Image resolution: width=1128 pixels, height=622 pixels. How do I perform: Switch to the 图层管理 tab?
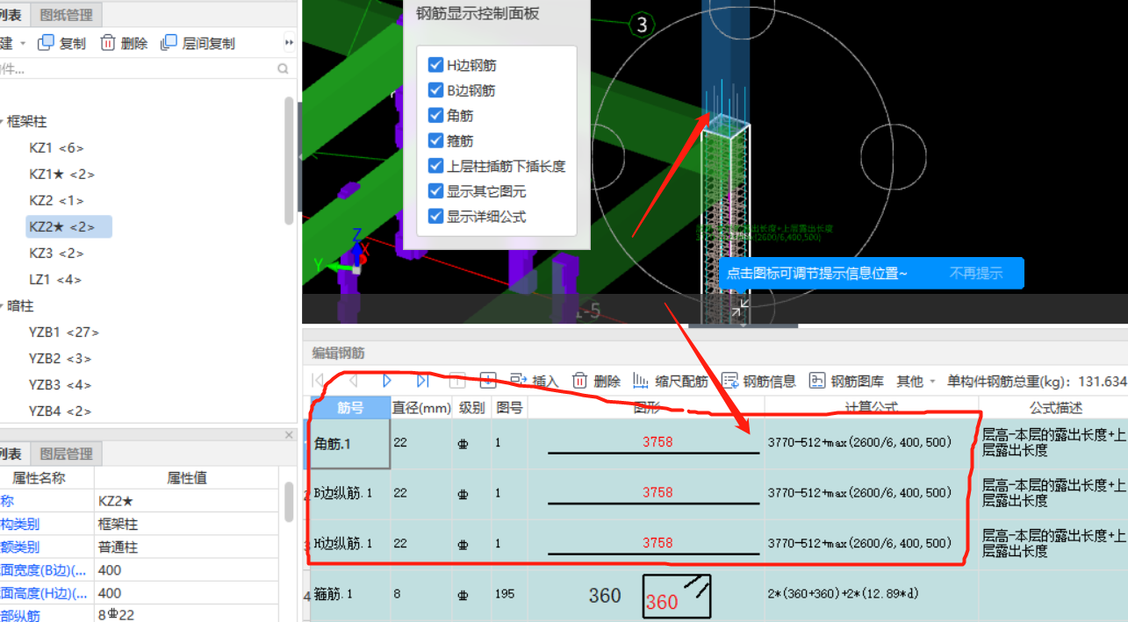67,454
